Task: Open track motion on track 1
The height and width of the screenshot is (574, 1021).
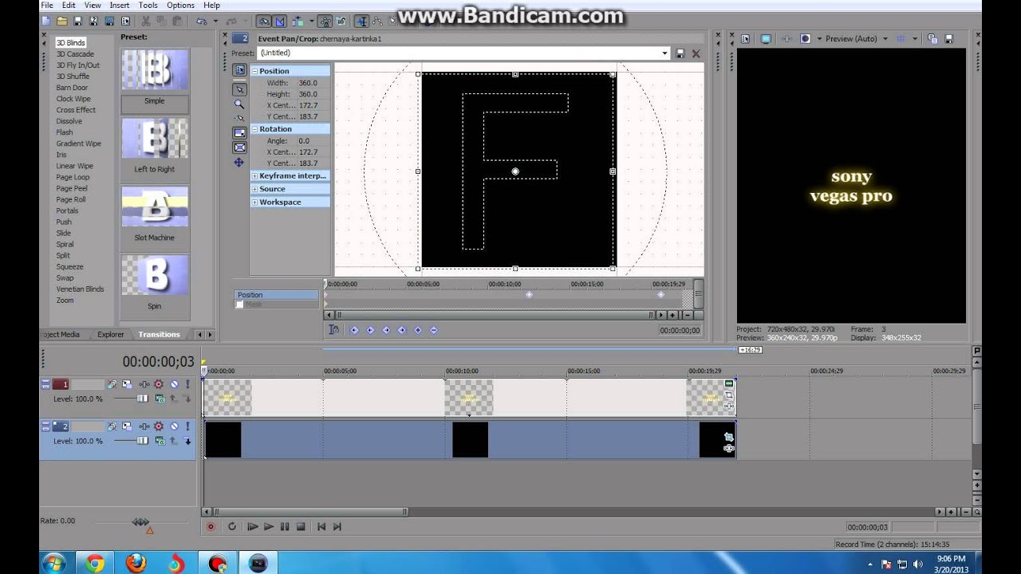Action: click(x=127, y=384)
